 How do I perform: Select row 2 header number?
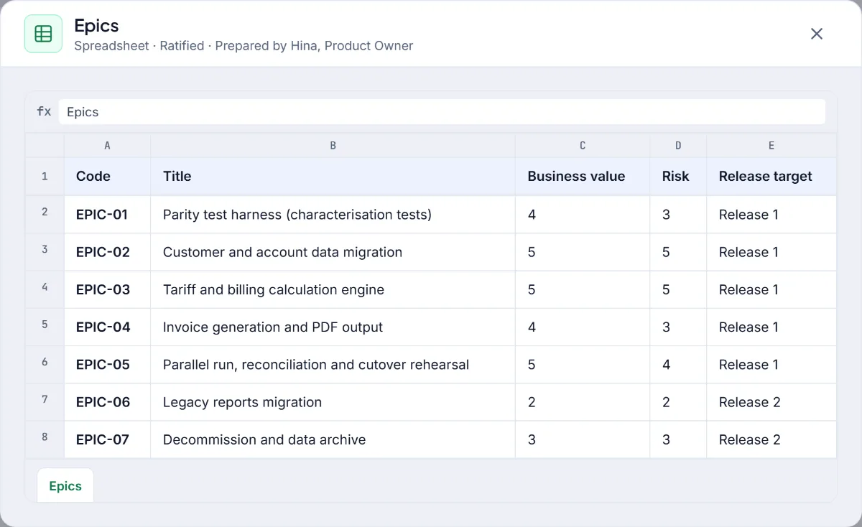[45, 214]
